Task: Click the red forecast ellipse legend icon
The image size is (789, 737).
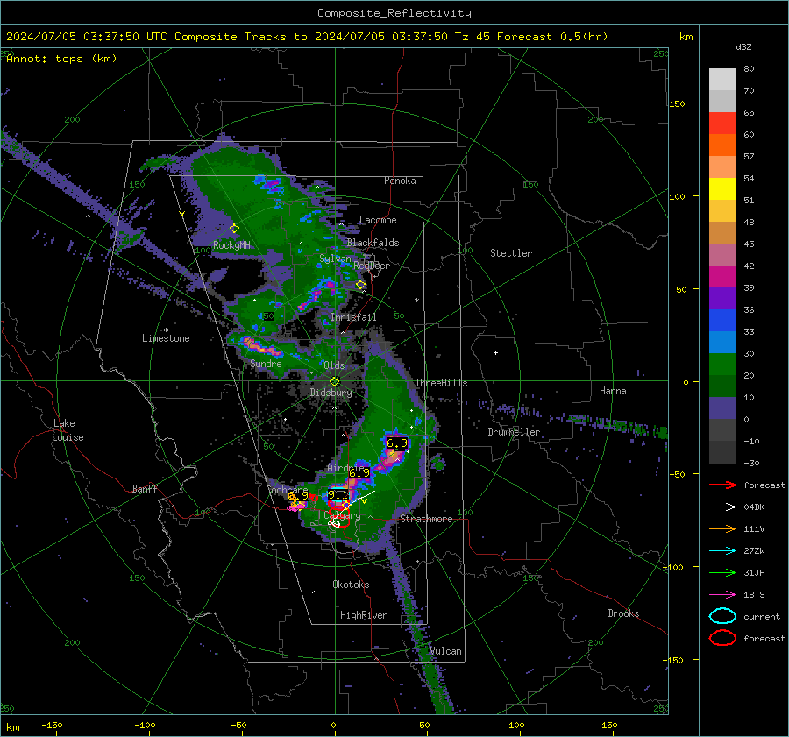Action: [x=722, y=638]
